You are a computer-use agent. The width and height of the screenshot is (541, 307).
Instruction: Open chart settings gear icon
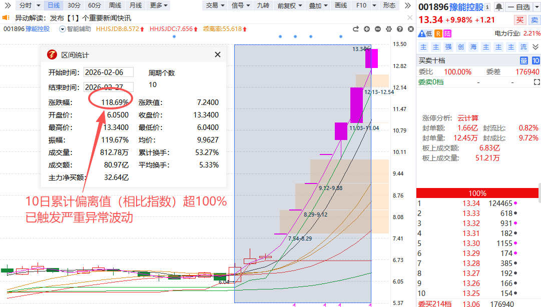click(389, 29)
